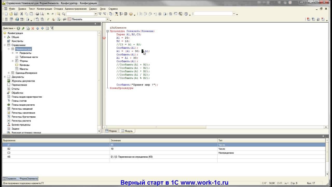Select the C3 expression row in watch table
The image size is (332, 187).
(164, 153)
